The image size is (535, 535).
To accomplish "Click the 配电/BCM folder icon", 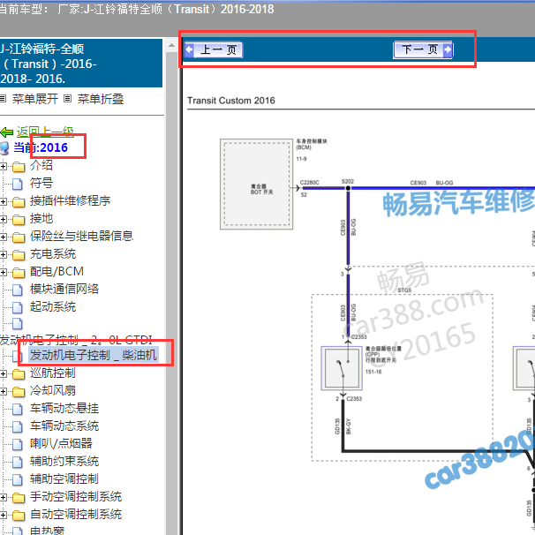I will pos(19,273).
